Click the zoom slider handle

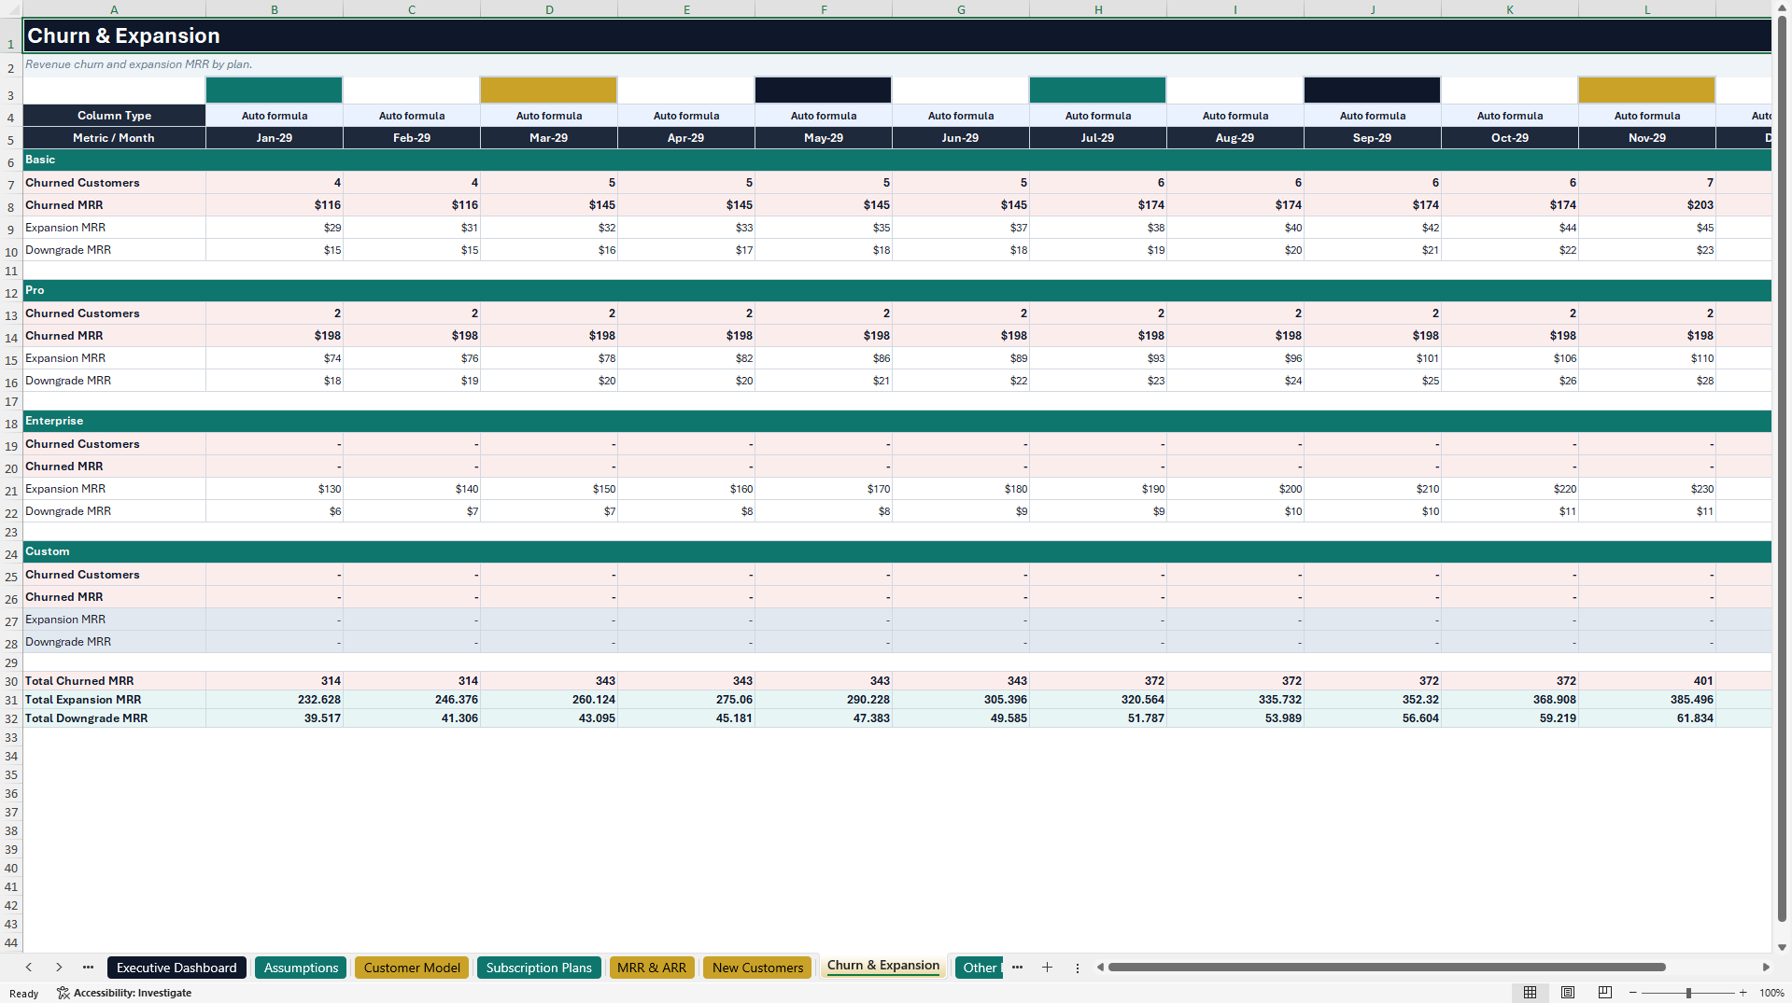(1688, 993)
